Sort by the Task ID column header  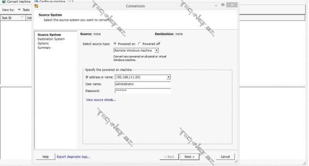tap(8, 18)
